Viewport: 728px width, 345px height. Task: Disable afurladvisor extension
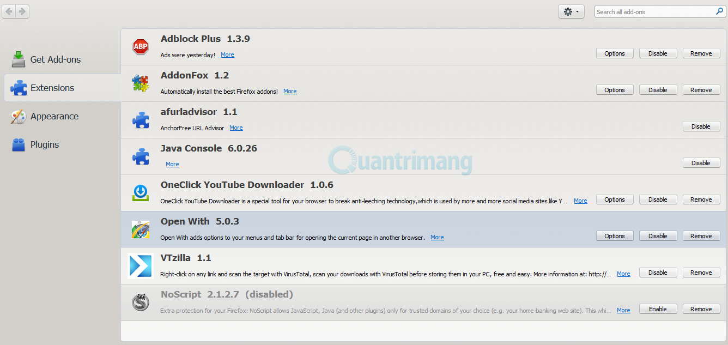[701, 126]
